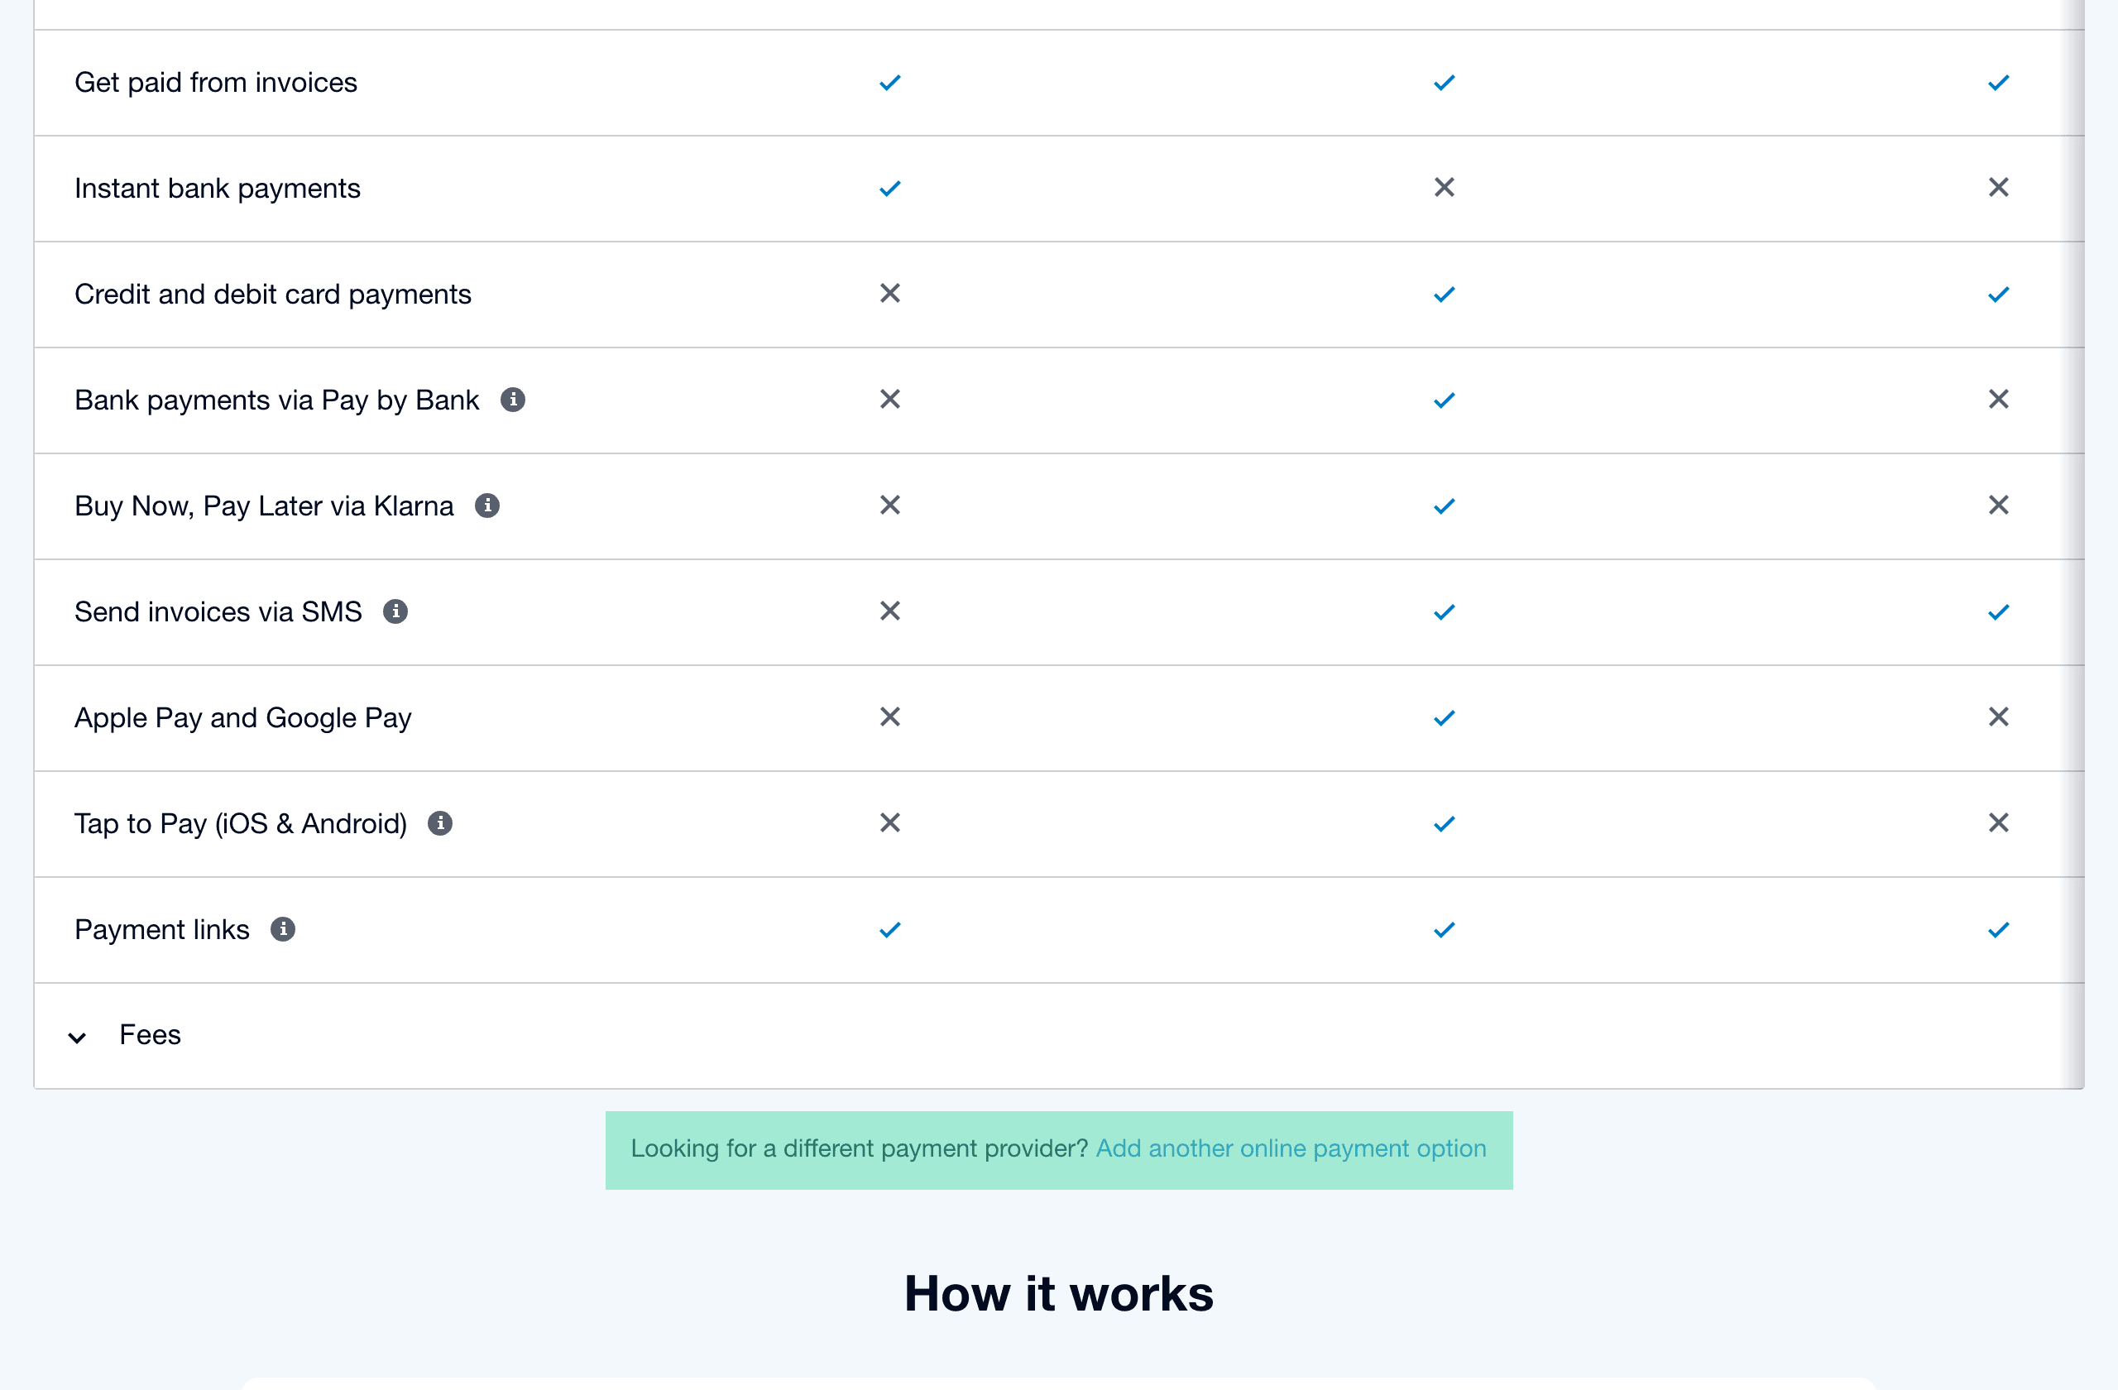The height and width of the screenshot is (1390, 2118).
Task: Click middle-column cross for Instant bank payments
Action: [1444, 188]
